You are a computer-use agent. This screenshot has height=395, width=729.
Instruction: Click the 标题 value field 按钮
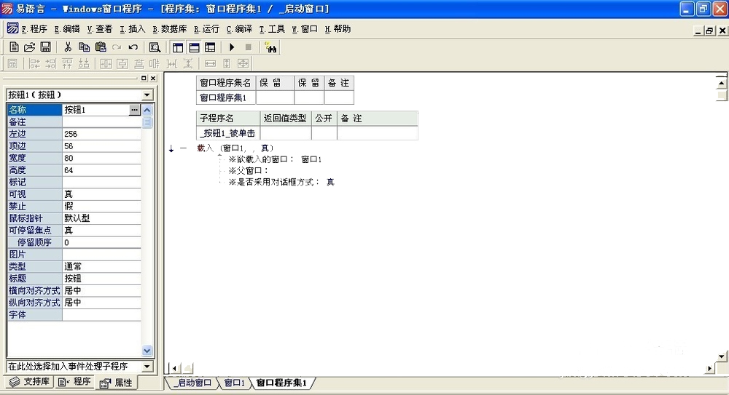click(x=101, y=279)
